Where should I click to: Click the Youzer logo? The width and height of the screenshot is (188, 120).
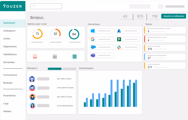(x=12, y=6)
